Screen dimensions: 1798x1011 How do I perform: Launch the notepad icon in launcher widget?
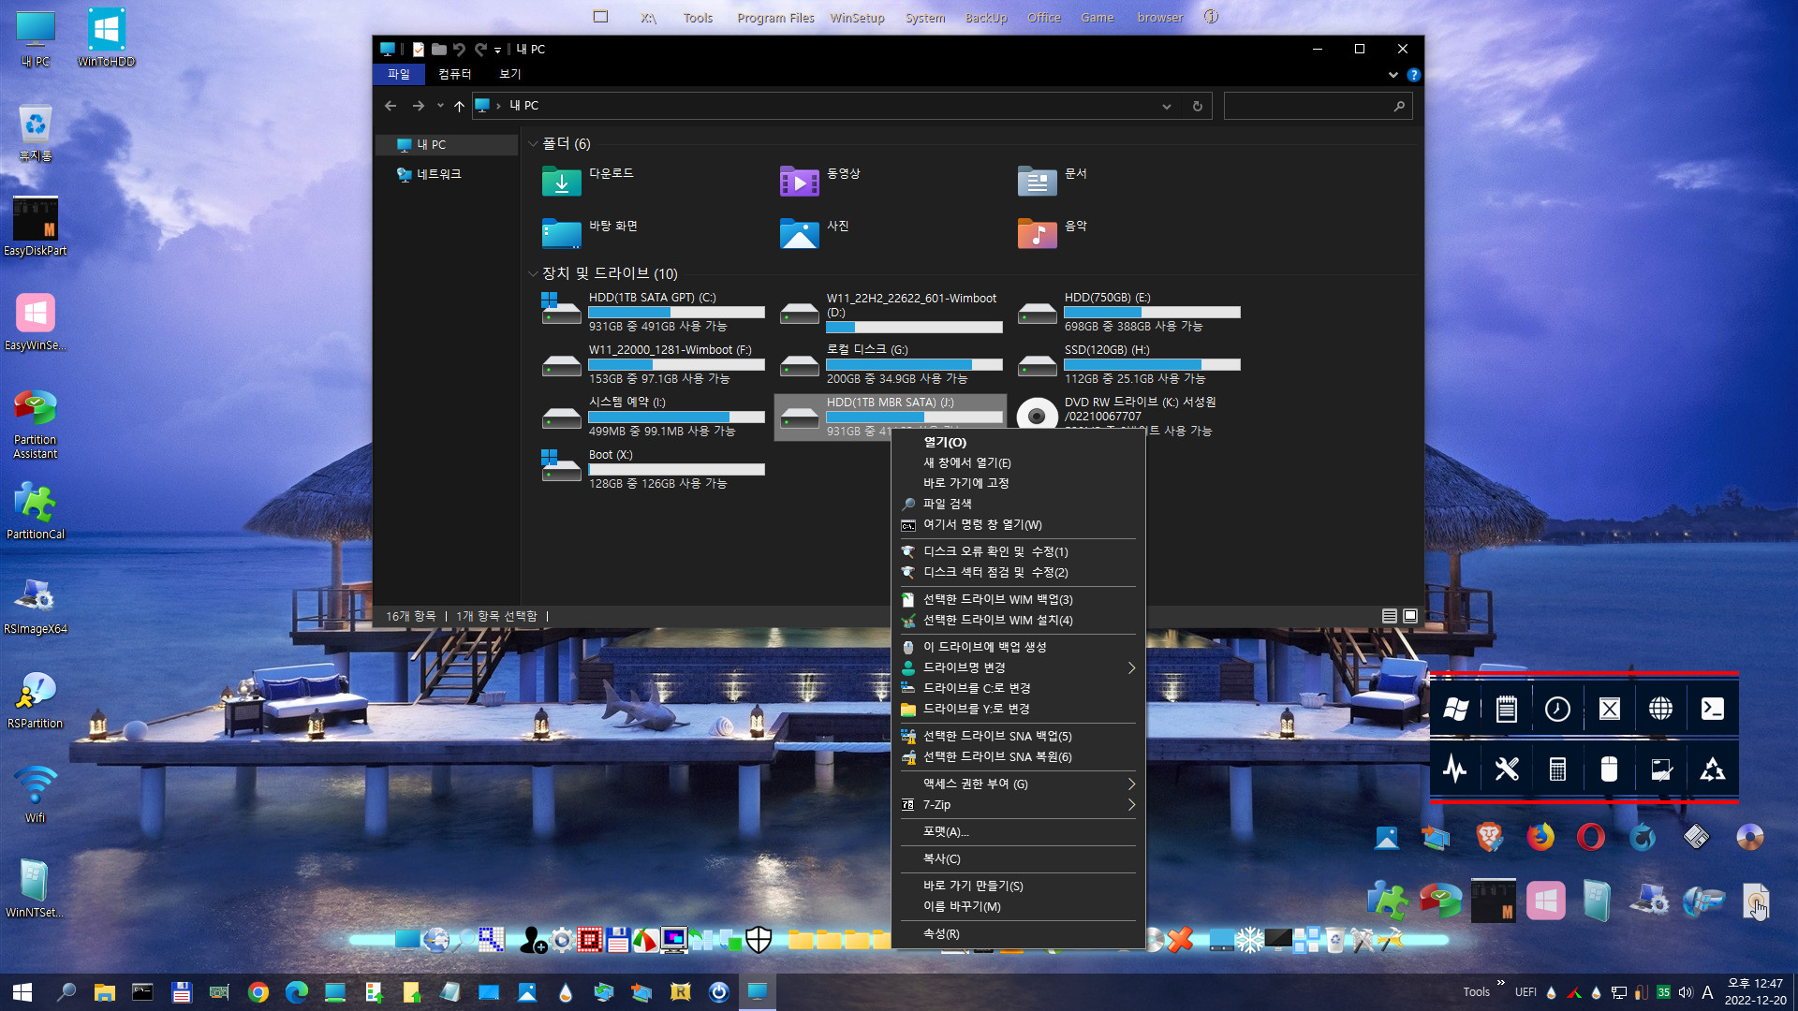coord(1506,710)
